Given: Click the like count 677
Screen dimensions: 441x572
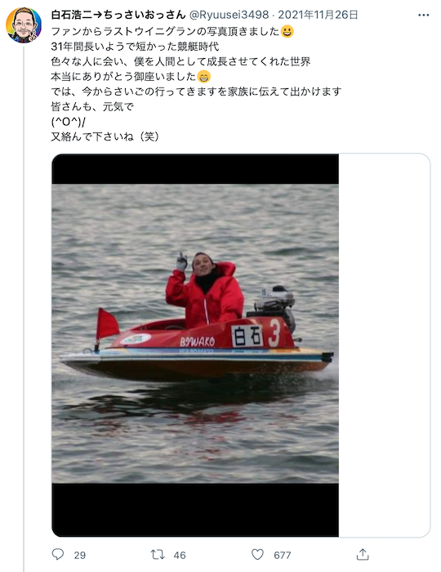Looking at the screenshot, I should (283, 555).
